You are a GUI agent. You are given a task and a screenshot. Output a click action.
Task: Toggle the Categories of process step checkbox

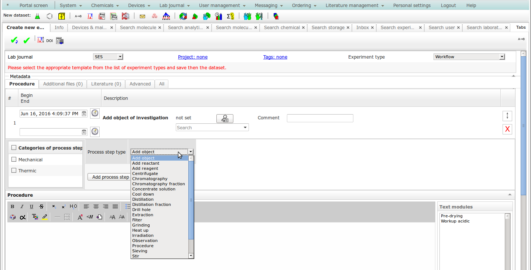click(14, 148)
